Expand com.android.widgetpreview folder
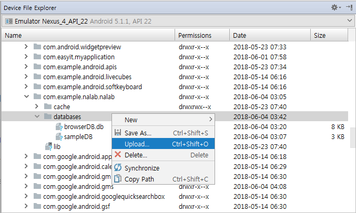The image size is (356, 213). click(x=26, y=47)
